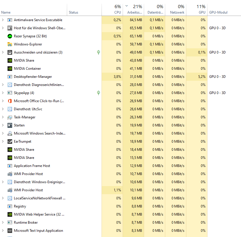
Task: Click the power usage icon beside SkypeApp
Action: [98, 93]
